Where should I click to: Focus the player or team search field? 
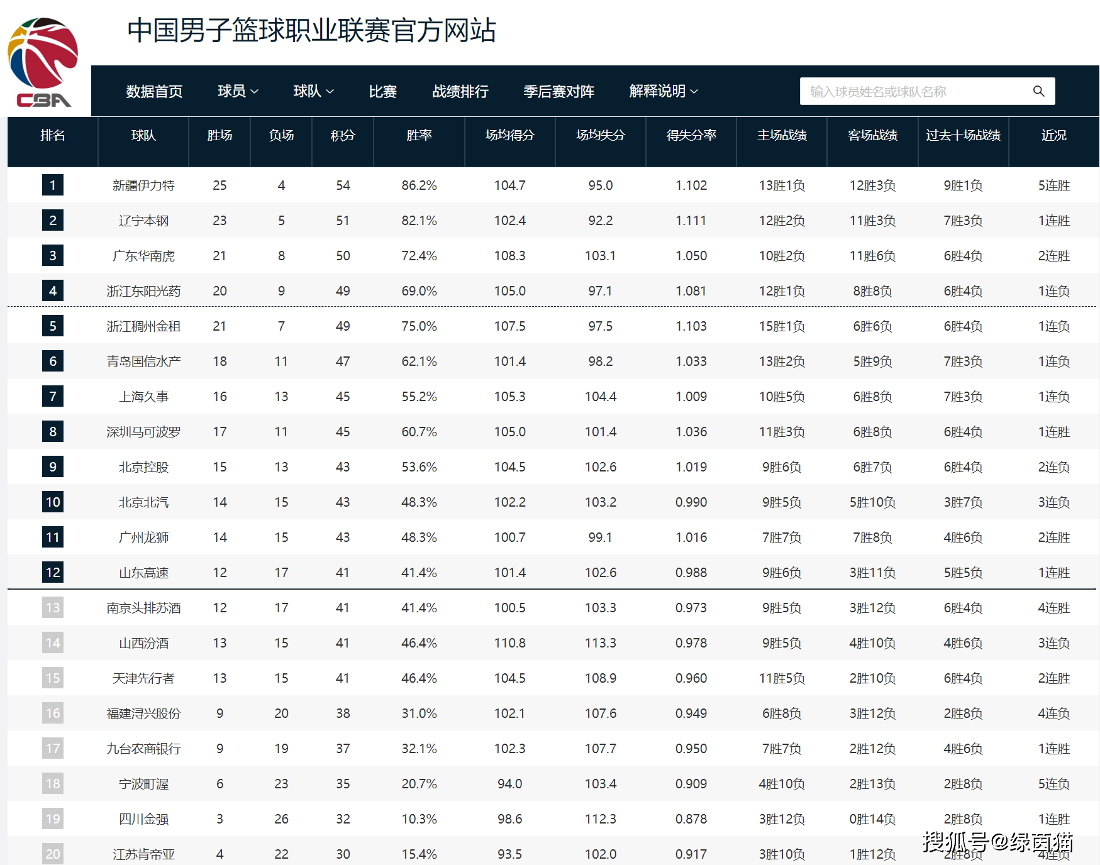coord(927,91)
